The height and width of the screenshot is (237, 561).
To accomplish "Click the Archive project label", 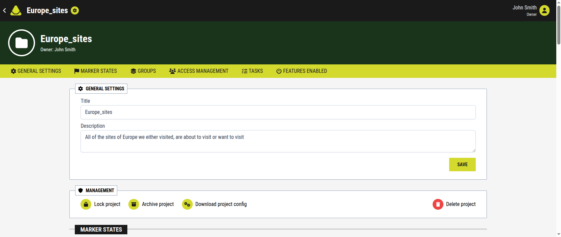I will (x=158, y=204).
